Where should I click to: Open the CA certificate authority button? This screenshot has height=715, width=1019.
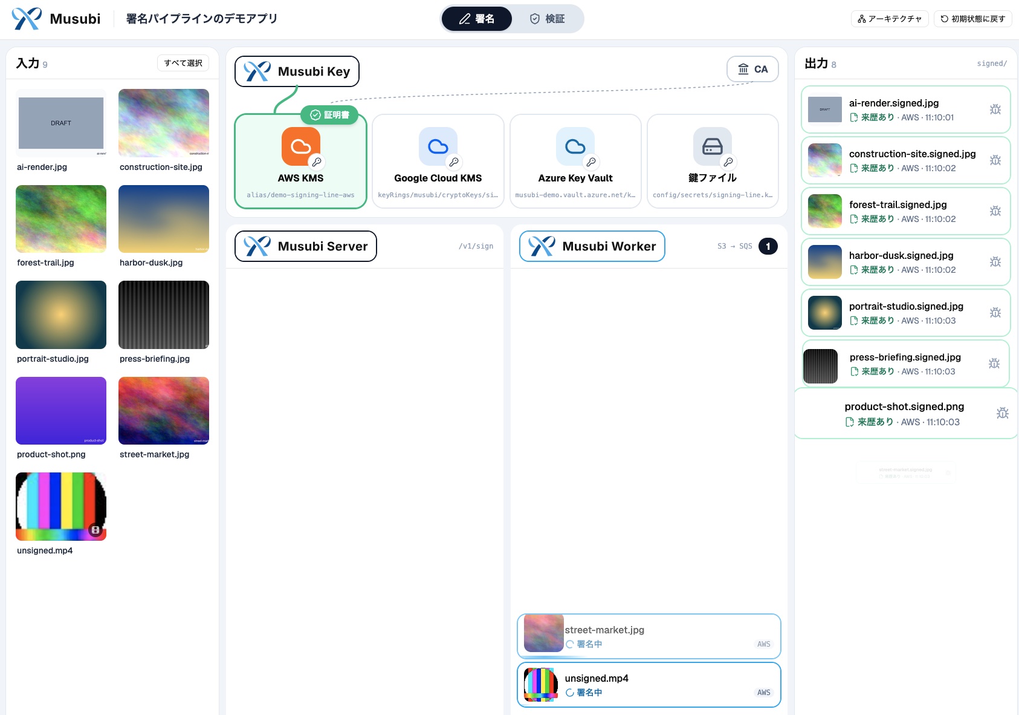pyautogui.click(x=752, y=69)
